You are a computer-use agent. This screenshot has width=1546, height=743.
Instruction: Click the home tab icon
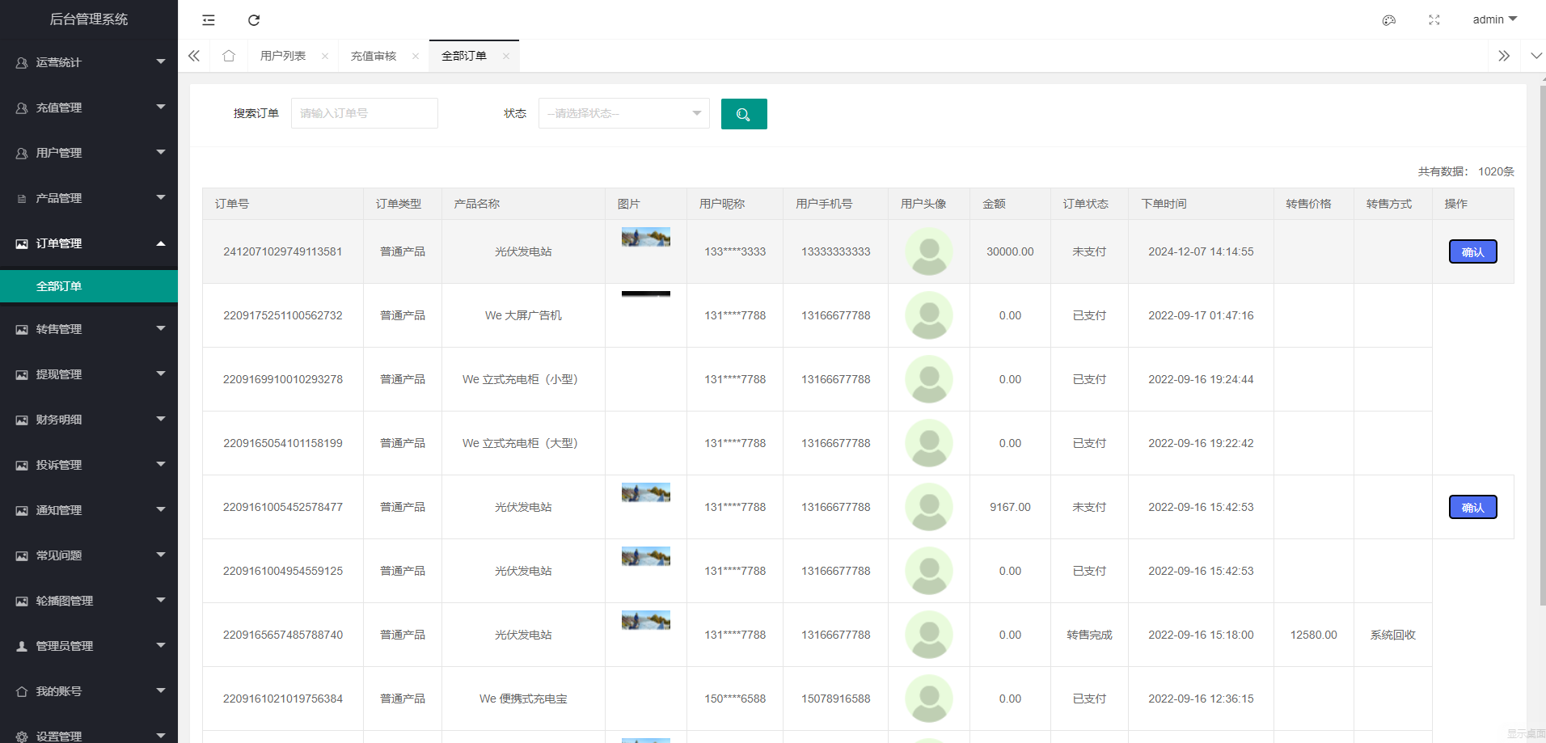[229, 56]
